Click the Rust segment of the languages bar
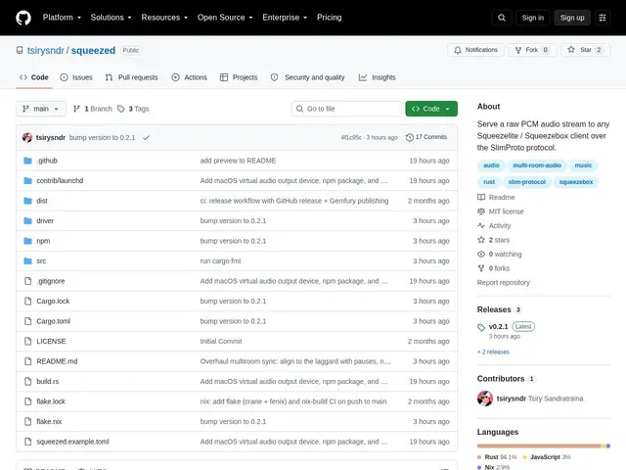Screen dimensions: 626x470 [539, 446]
